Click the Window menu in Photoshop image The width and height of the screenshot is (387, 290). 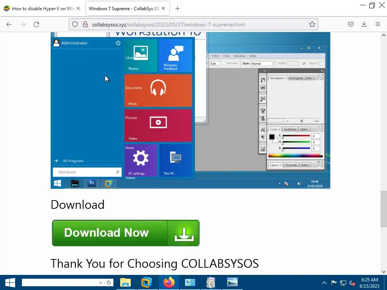click(x=239, y=56)
